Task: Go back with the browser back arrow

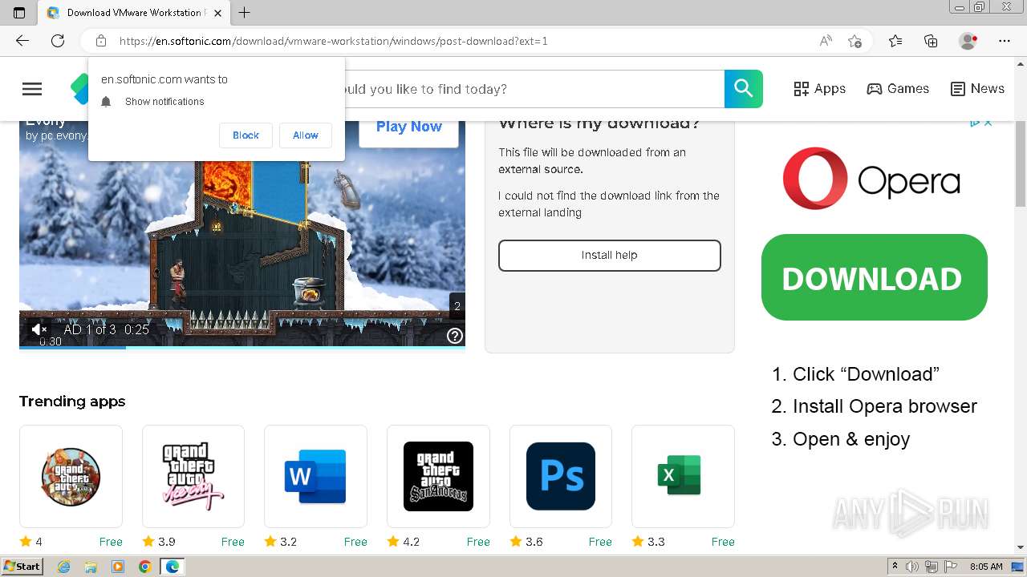Action: [x=22, y=41]
